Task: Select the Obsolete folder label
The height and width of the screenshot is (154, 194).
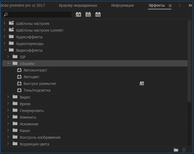Action: [x=27, y=63]
